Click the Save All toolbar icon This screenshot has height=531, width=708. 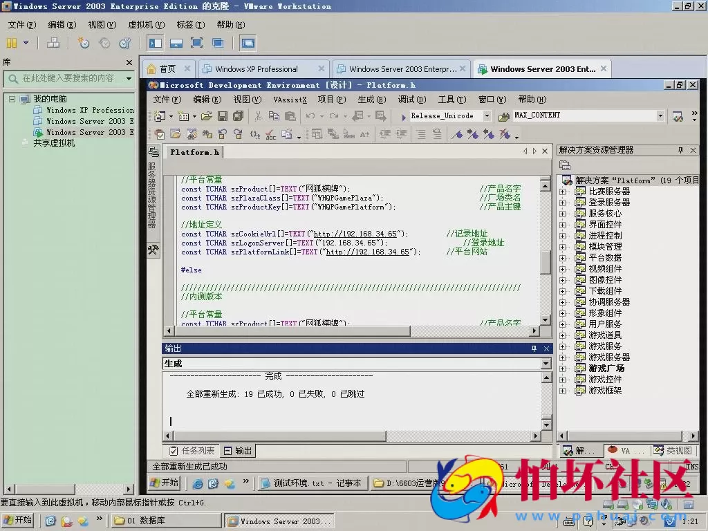tap(238, 116)
